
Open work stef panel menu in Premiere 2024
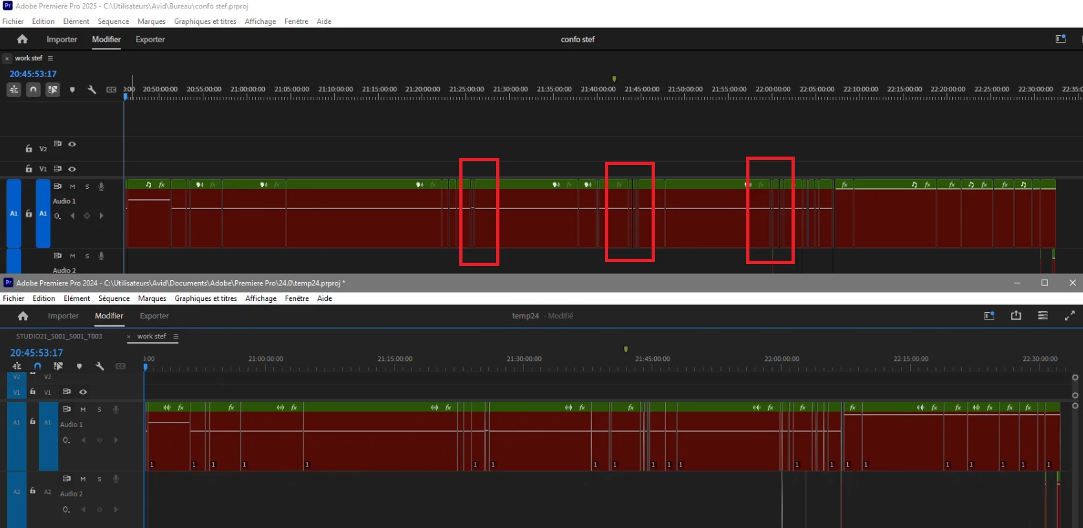pos(176,336)
